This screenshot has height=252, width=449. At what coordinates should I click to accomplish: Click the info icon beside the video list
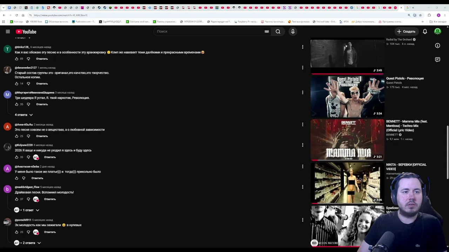(437, 45)
